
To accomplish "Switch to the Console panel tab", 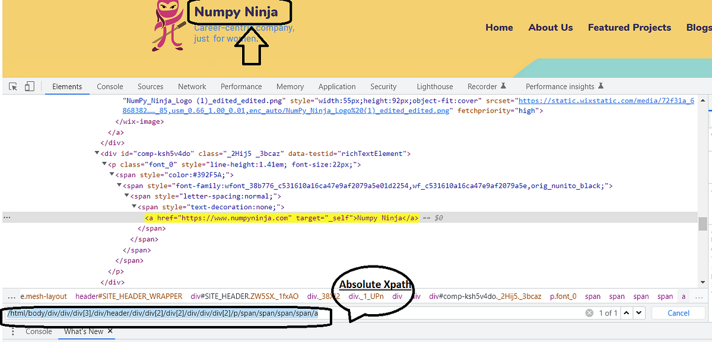I will pos(110,86).
